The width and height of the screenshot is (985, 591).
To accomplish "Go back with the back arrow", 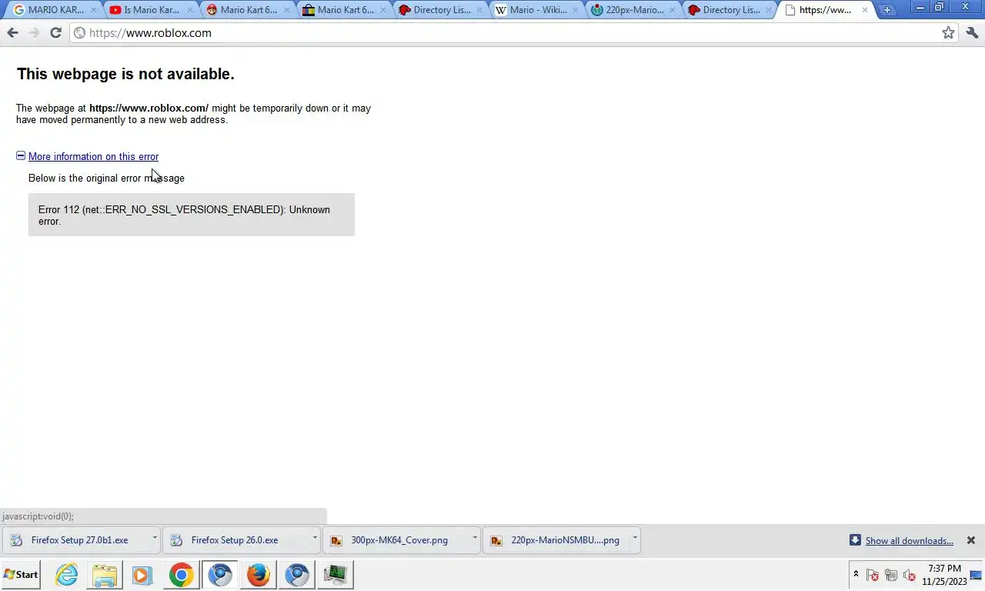I will (x=12, y=32).
